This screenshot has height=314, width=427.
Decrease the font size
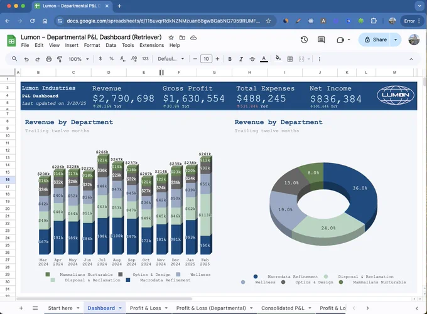(195, 59)
